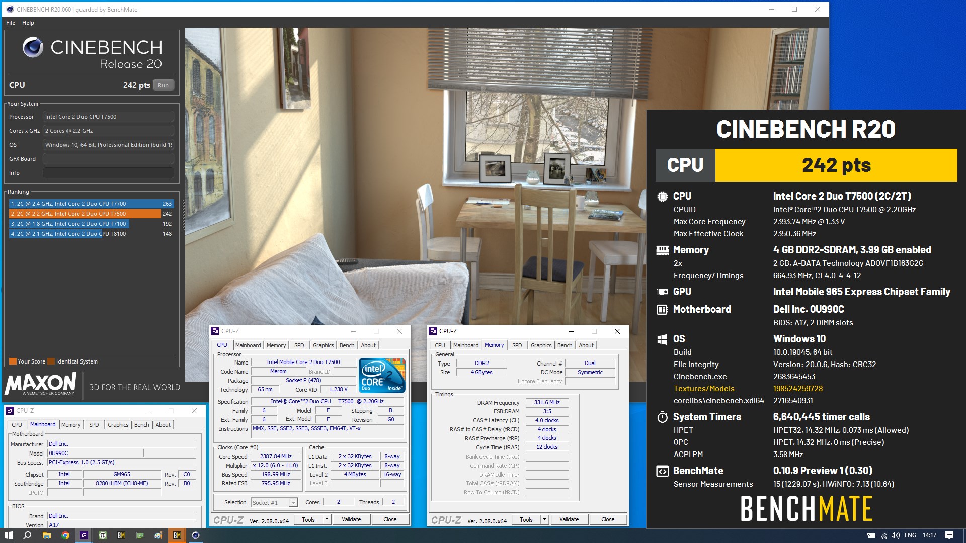Open Graphics tab in the Mainboard CPU-Z window
Image resolution: width=966 pixels, height=543 pixels.
click(x=118, y=425)
